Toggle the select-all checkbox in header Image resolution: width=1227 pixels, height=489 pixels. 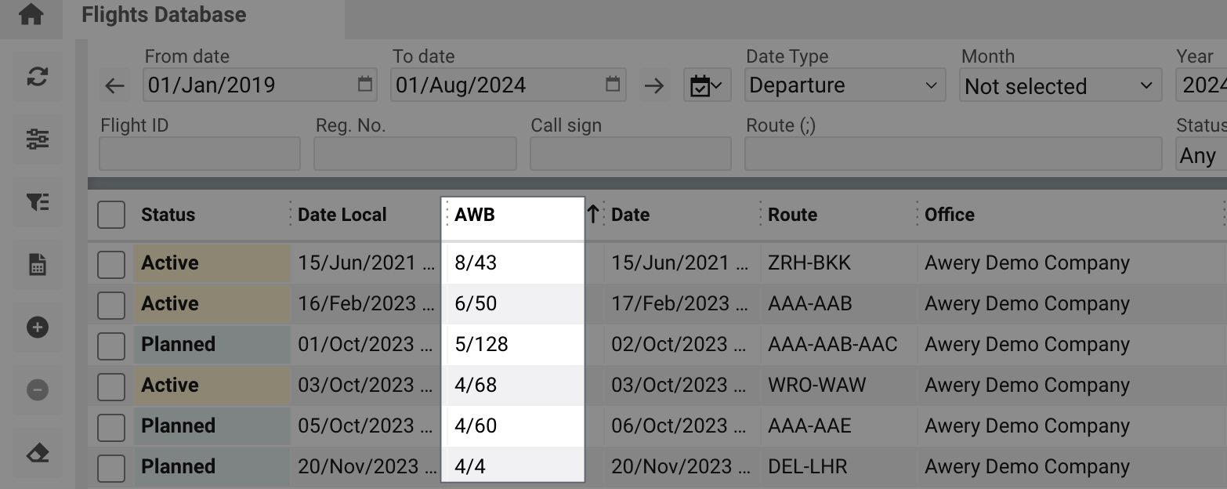click(111, 215)
